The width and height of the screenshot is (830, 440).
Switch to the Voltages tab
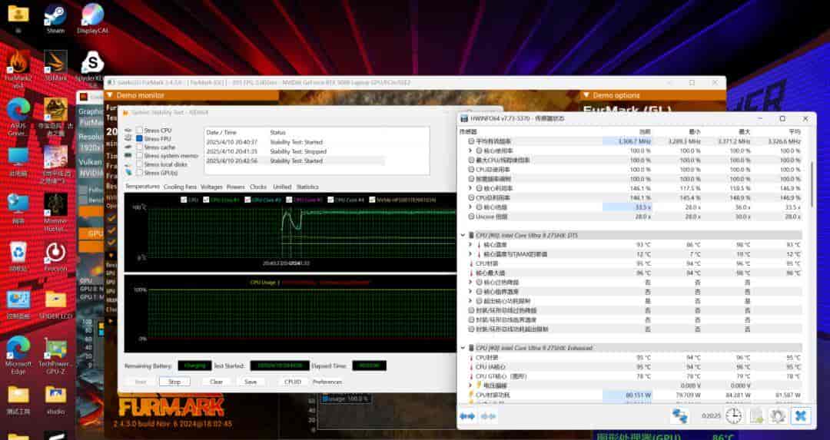[x=212, y=187]
